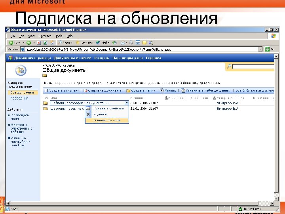
Task: Click the yellow Discuss note icon
Action: click(144, 43)
